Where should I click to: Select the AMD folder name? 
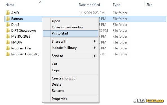click(x=15, y=13)
